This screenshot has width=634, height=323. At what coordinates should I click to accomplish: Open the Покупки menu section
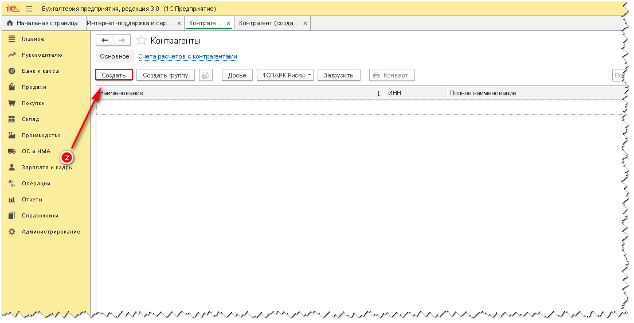coord(33,103)
